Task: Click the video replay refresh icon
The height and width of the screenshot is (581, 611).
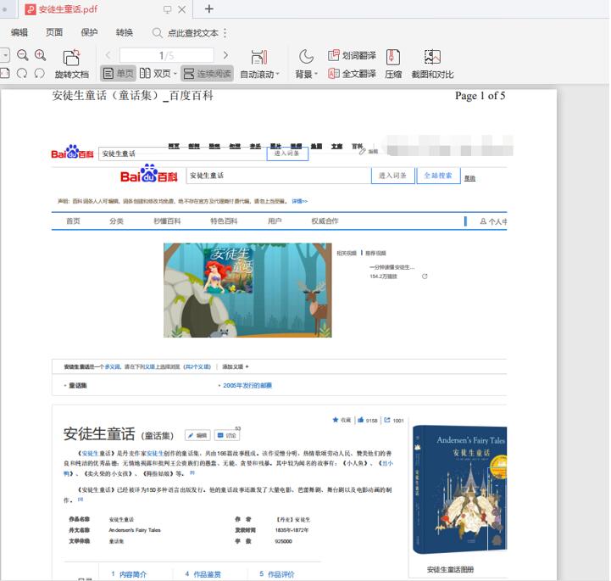Action: coord(425,276)
